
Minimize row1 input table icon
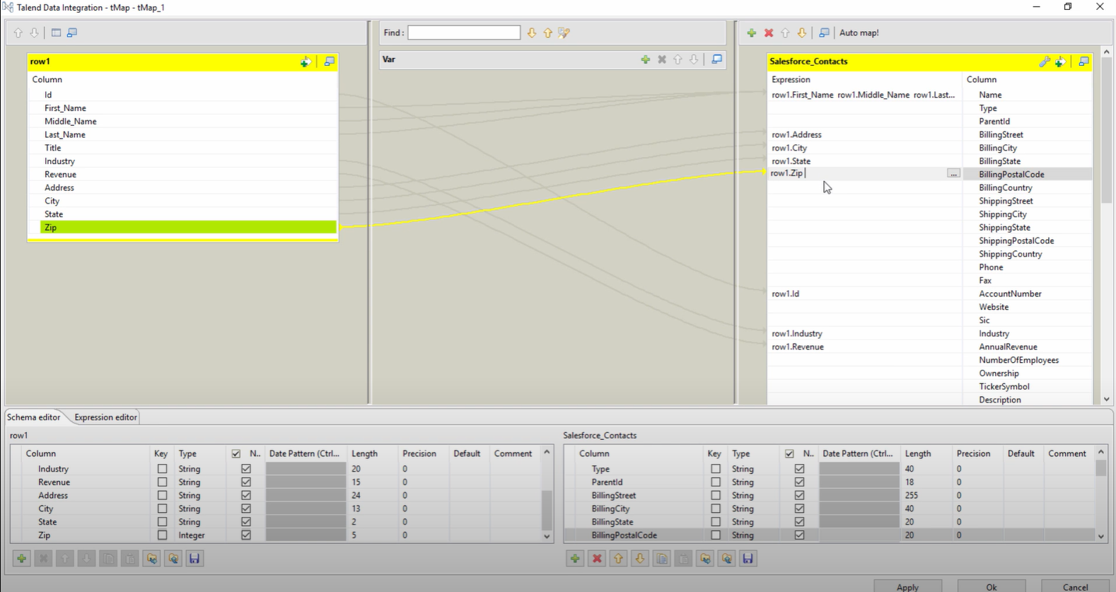330,62
